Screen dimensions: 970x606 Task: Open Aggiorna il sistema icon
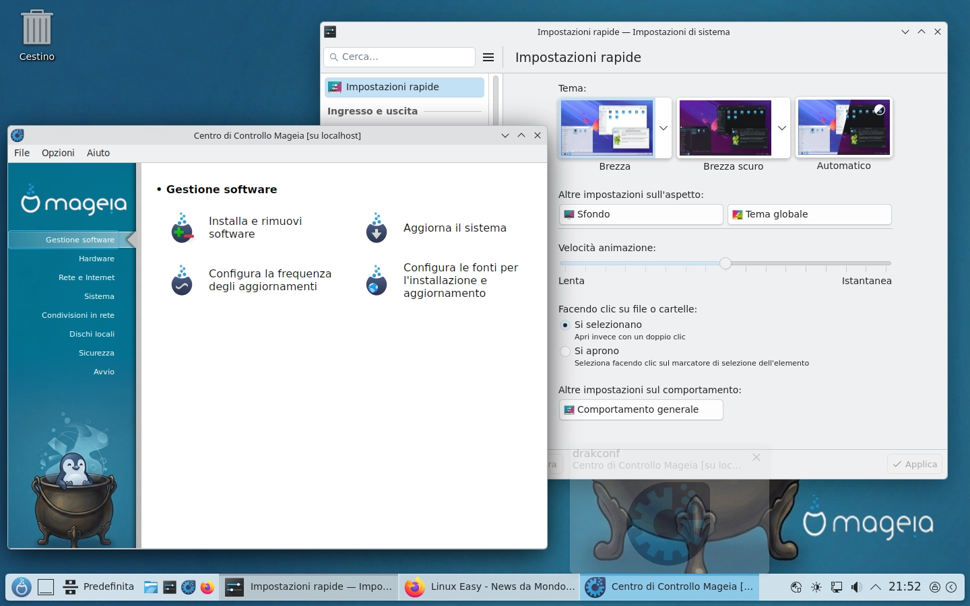tap(376, 228)
